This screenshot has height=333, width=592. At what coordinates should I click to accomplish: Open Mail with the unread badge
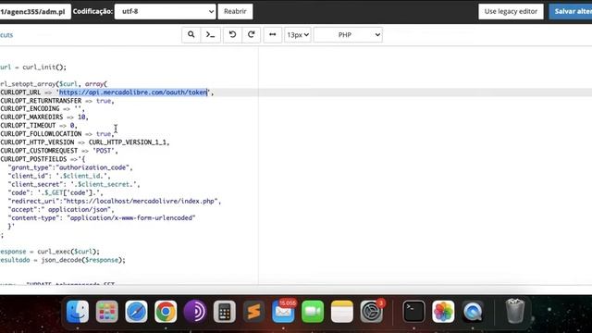(284, 312)
